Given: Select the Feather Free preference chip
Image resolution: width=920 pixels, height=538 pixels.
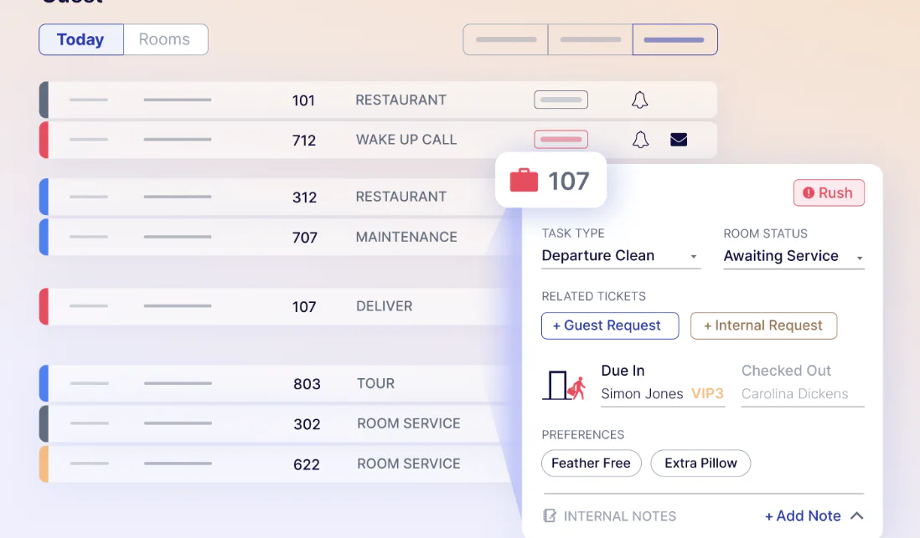Looking at the screenshot, I should 591,463.
